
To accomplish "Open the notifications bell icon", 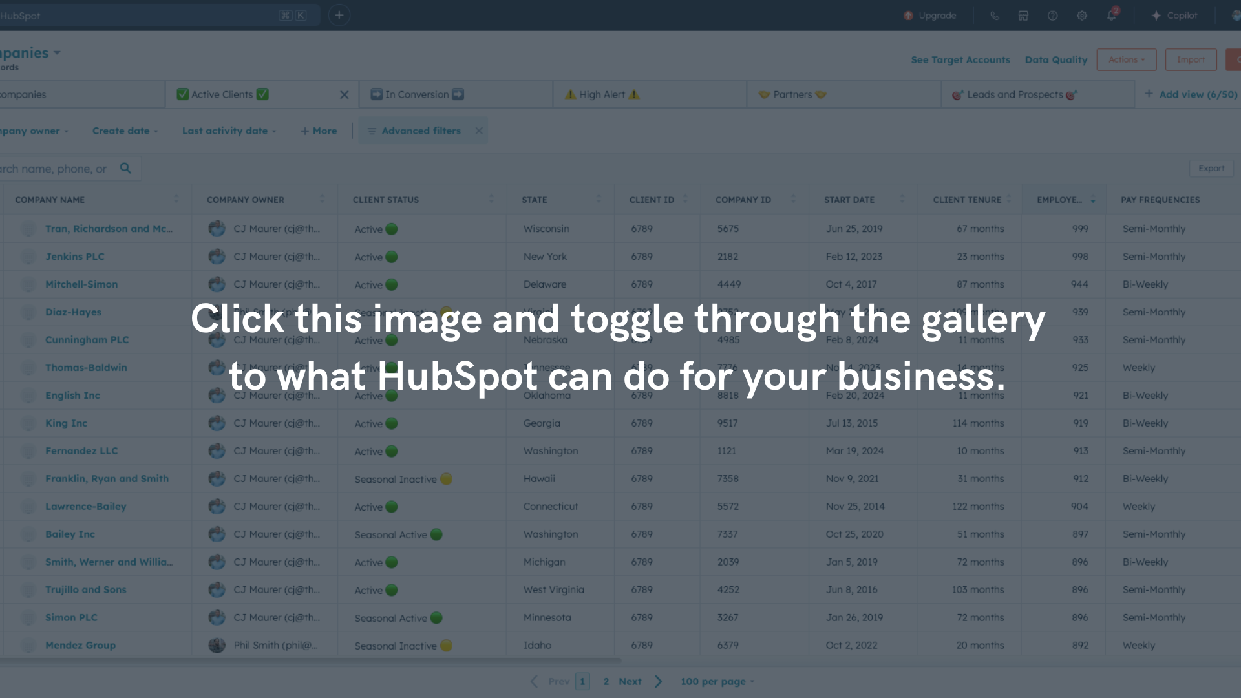I will (1111, 16).
